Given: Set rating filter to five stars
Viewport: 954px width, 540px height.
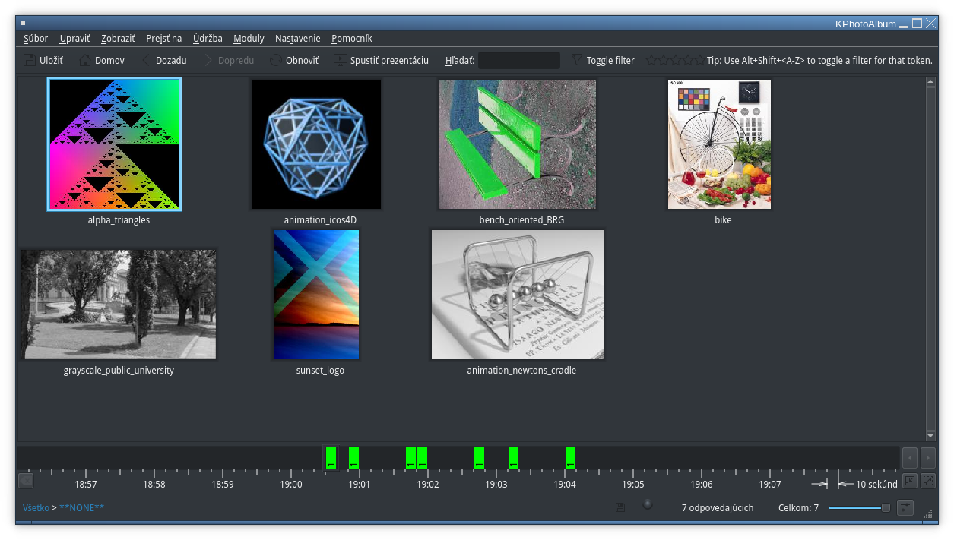Looking at the screenshot, I should point(700,60).
